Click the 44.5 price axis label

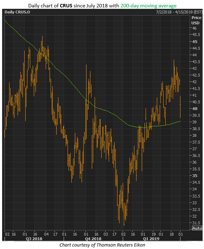pos(196,48)
